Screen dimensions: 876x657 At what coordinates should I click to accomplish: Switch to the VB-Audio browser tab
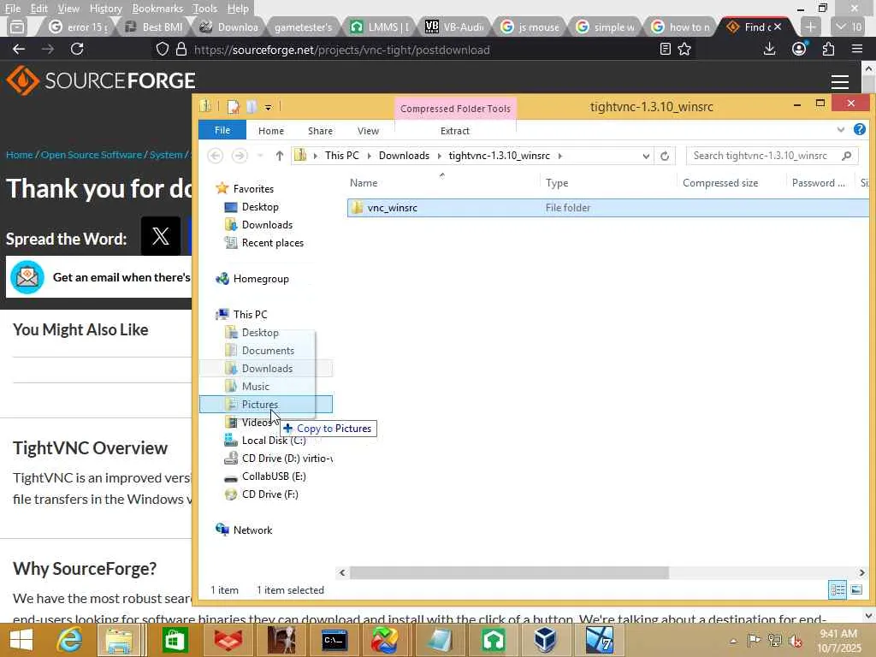pyautogui.click(x=454, y=27)
